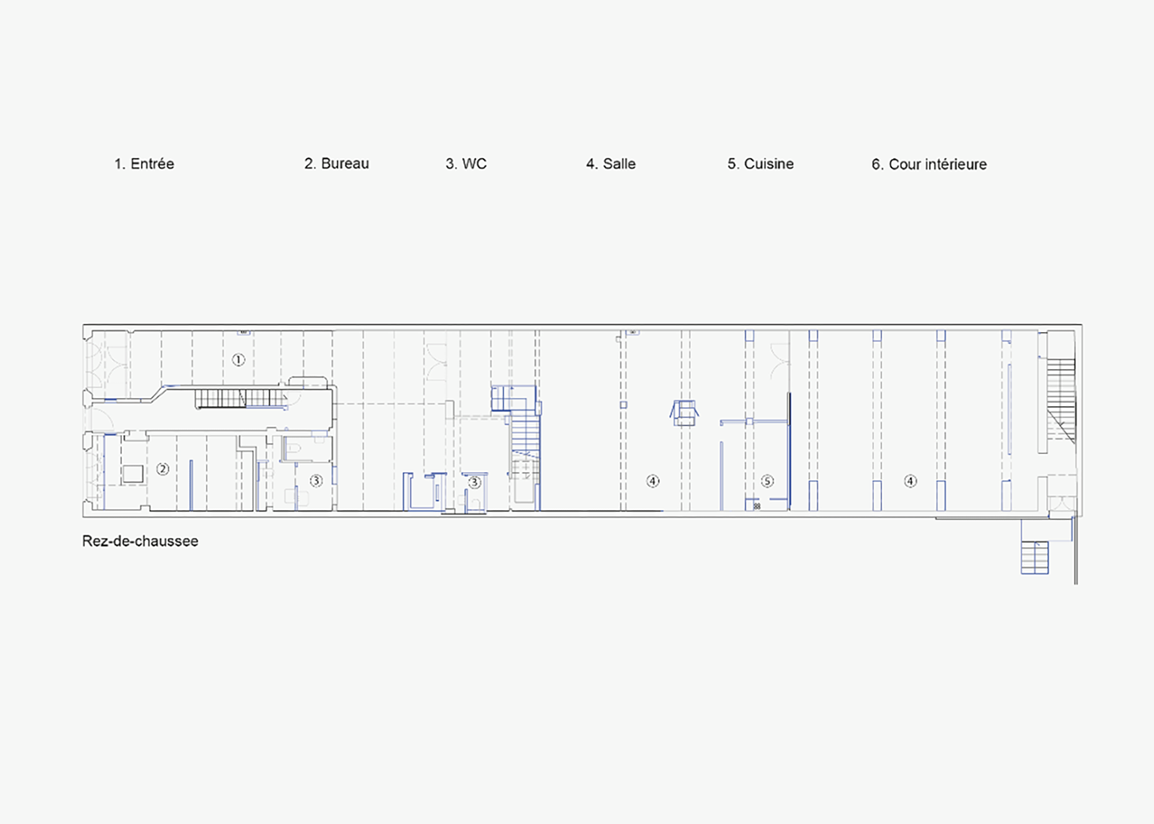Image resolution: width=1154 pixels, height=824 pixels.
Task: Click the staircase in the entrance corridor
Action: tap(239, 399)
